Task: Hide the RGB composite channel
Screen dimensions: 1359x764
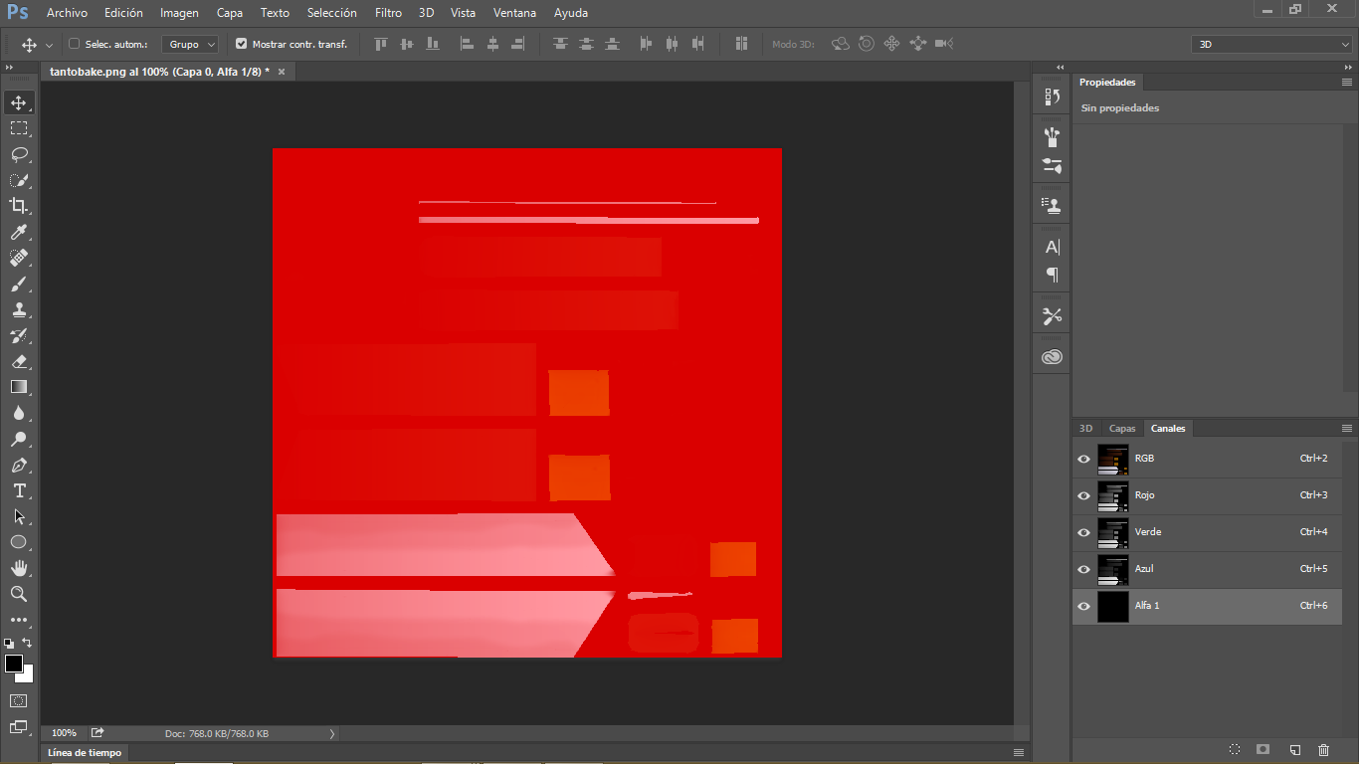Action: (1084, 460)
